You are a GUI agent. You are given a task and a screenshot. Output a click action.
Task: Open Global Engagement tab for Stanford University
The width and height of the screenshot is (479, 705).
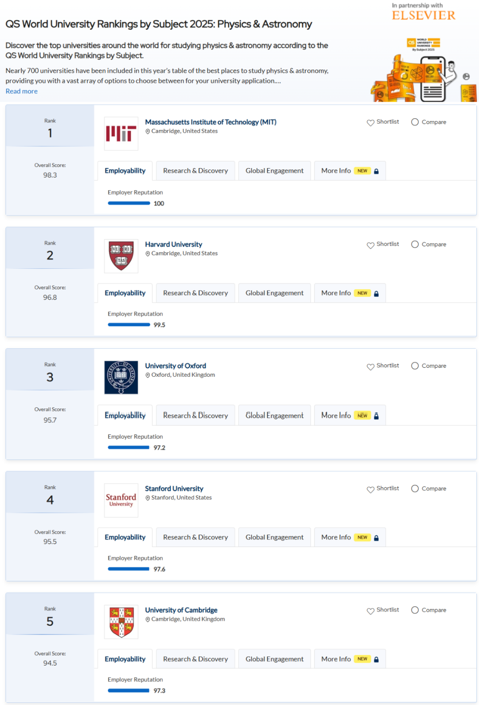[275, 537]
